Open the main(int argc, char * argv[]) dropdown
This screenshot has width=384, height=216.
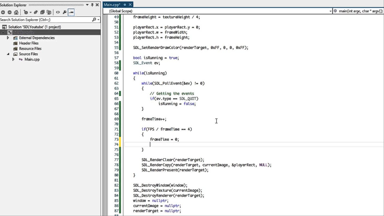(x=358, y=11)
